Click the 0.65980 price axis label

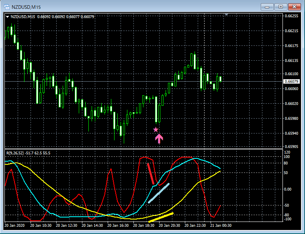tap(291, 118)
